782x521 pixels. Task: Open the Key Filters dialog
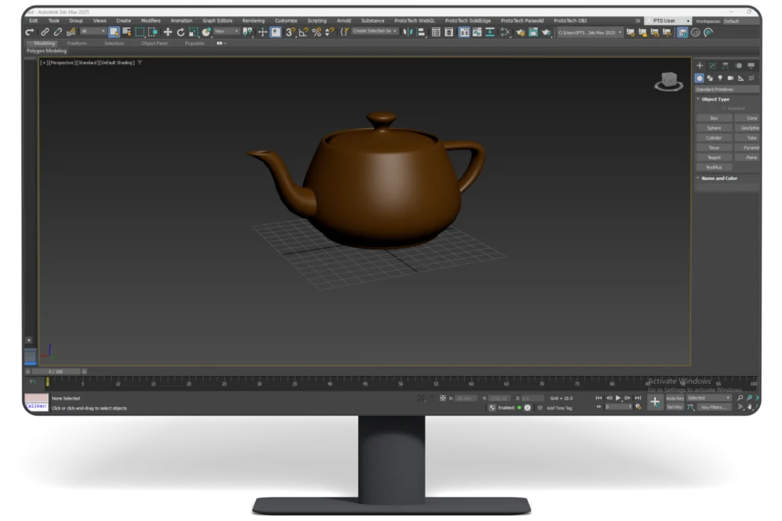714,407
